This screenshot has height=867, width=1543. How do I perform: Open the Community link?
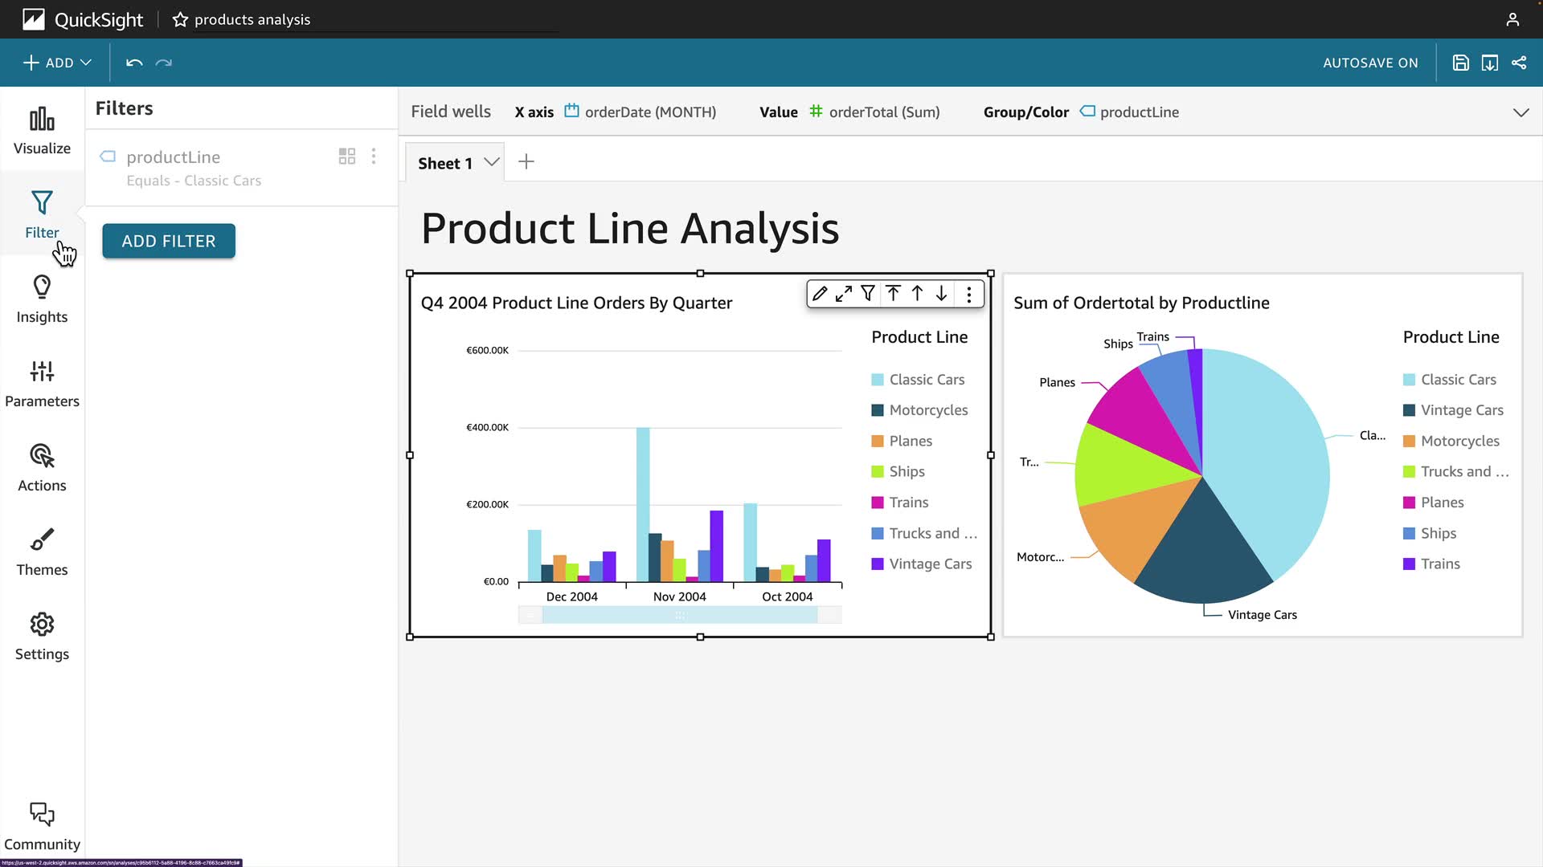(42, 827)
